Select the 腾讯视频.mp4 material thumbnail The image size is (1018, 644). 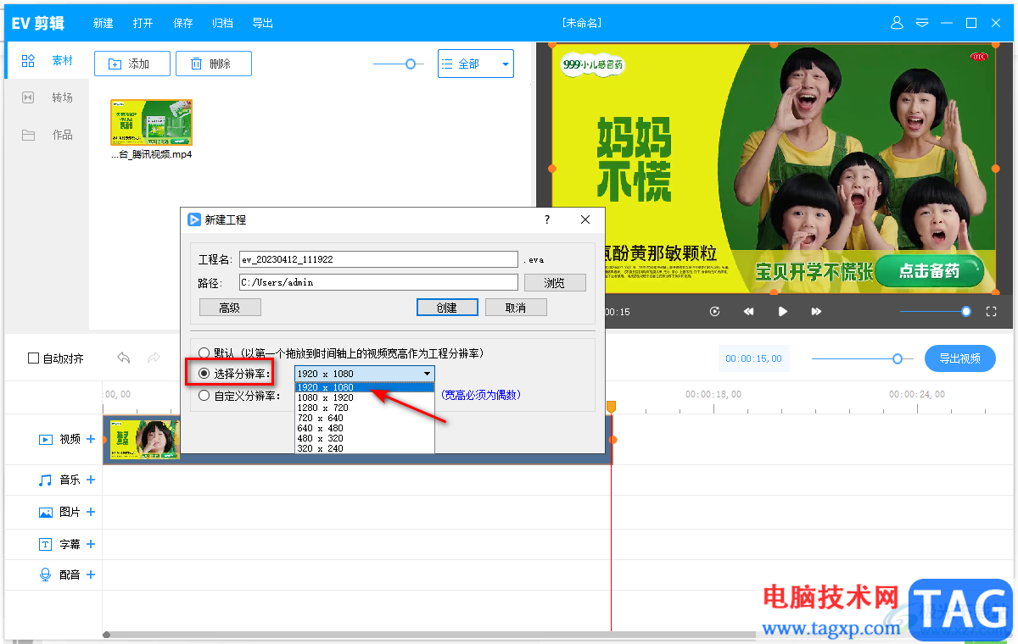click(x=151, y=122)
